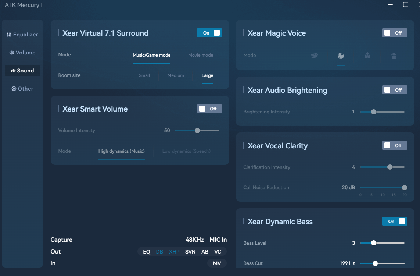Switch surround to Movie mode

point(201,55)
